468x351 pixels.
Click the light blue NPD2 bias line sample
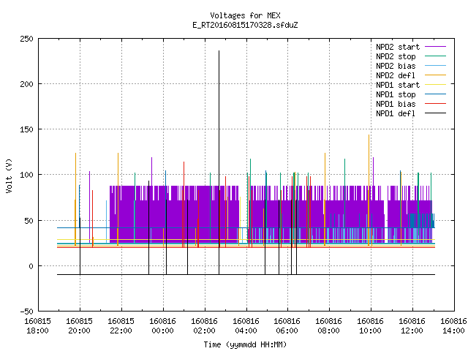point(435,66)
